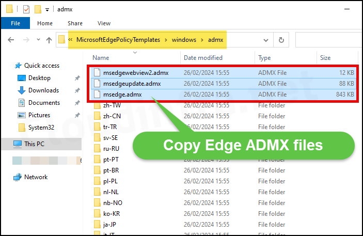Switch to the View ribbon tab

104,23
